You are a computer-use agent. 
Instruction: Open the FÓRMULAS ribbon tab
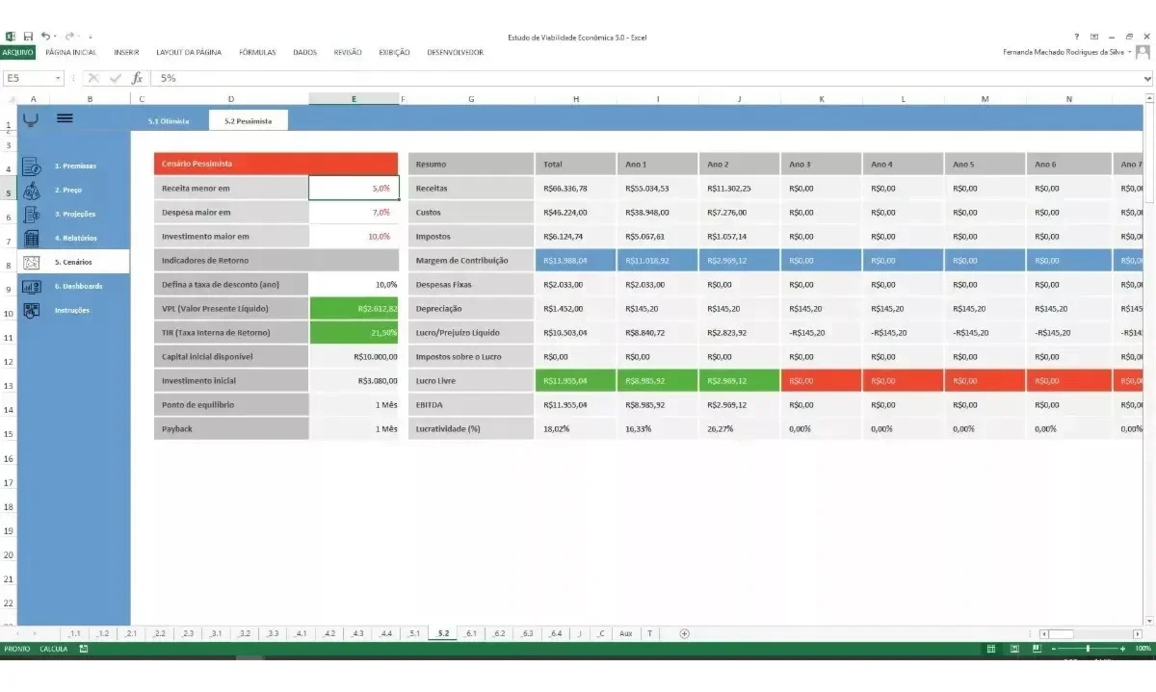coord(257,52)
